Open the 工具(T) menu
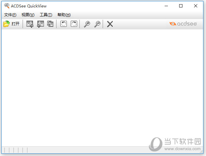The image size is (206, 156). point(46,15)
